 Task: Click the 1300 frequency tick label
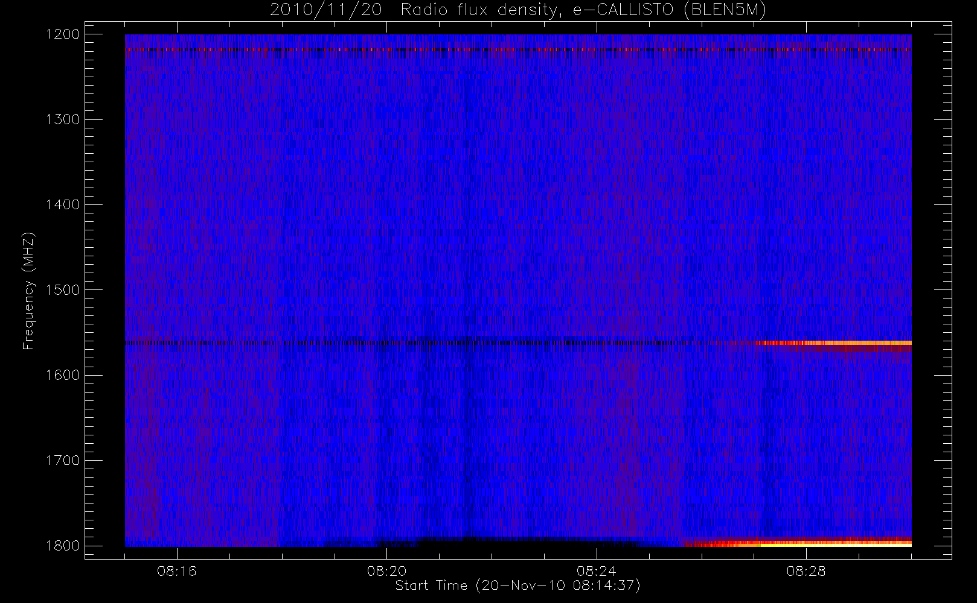(x=63, y=119)
